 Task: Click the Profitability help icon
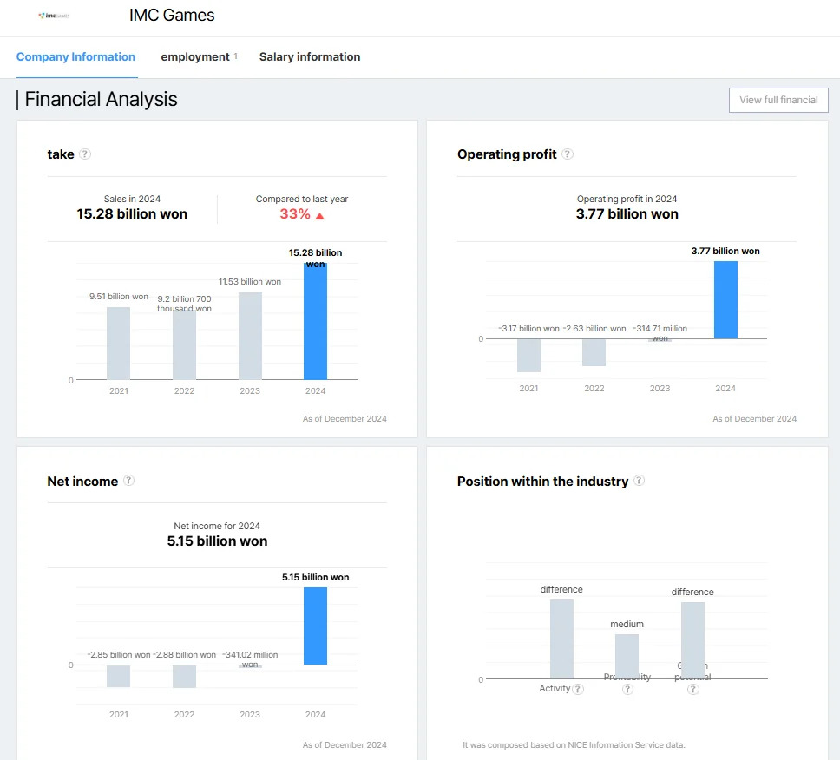click(x=628, y=690)
